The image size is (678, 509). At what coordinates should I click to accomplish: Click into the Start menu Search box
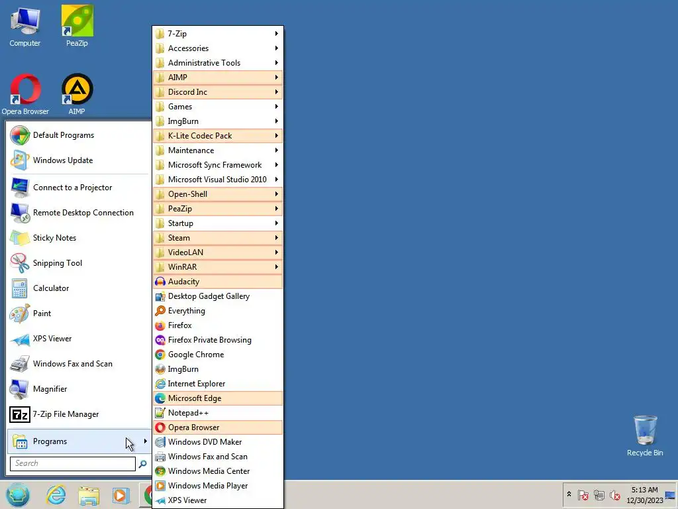click(x=73, y=463)
